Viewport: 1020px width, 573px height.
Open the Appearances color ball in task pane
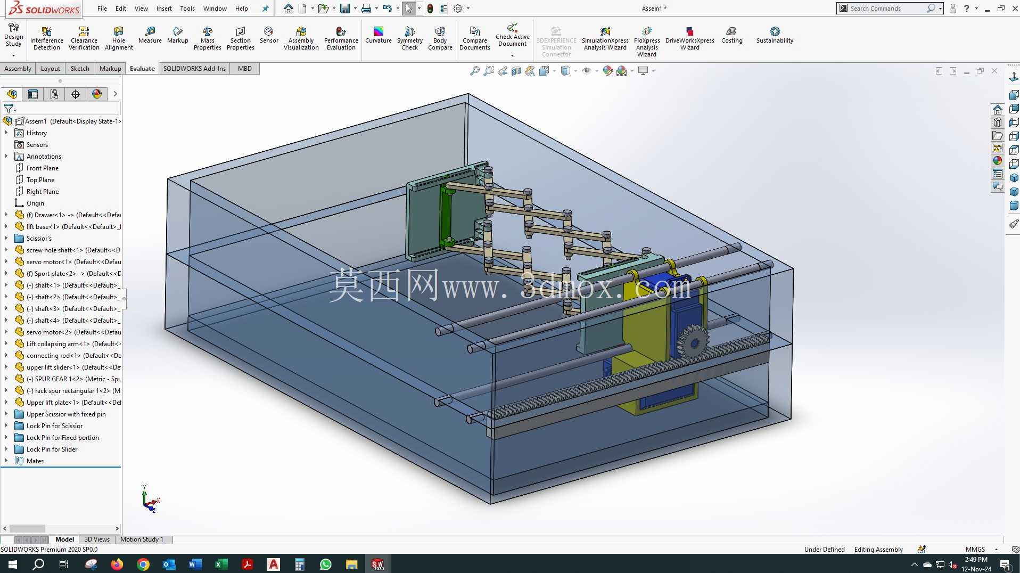[998, 161]
